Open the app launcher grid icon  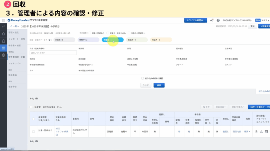coord(3,20)
